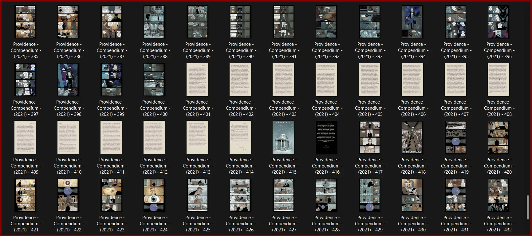Click the Unnamable title page thumbnail 418
This screenshot has height=236, width=532.
pos(412,137)
